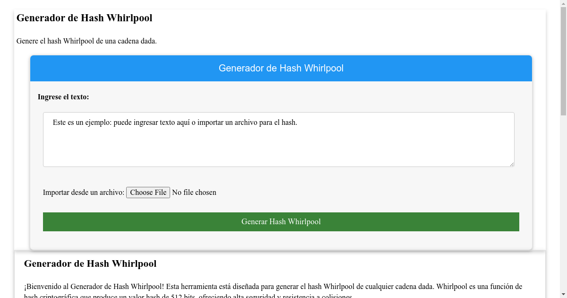567x298 pixels.
Task: Click the lower 'Generador de Hash Whirlpool' heading
Action: 91,263
